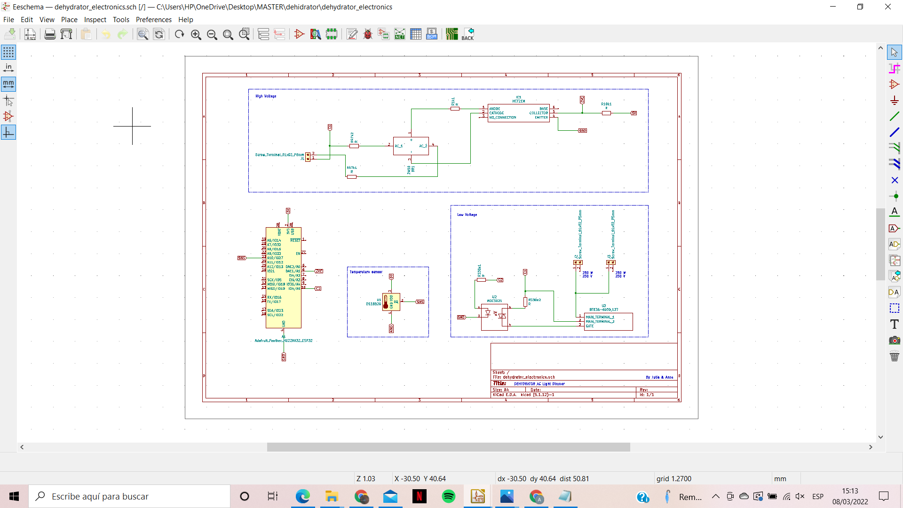Select the Place Bus tool
Viewport: 903px width, 508px height.
[895, 132]
